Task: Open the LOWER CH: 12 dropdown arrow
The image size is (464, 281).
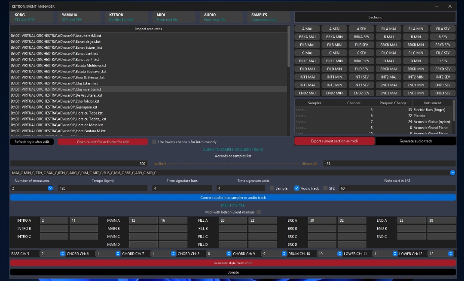Action: [x=450, y=254]
